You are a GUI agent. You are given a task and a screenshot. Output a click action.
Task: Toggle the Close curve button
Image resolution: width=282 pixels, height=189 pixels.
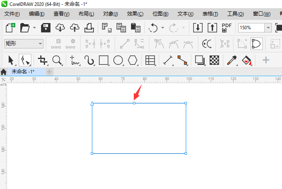tap(257, 44)
